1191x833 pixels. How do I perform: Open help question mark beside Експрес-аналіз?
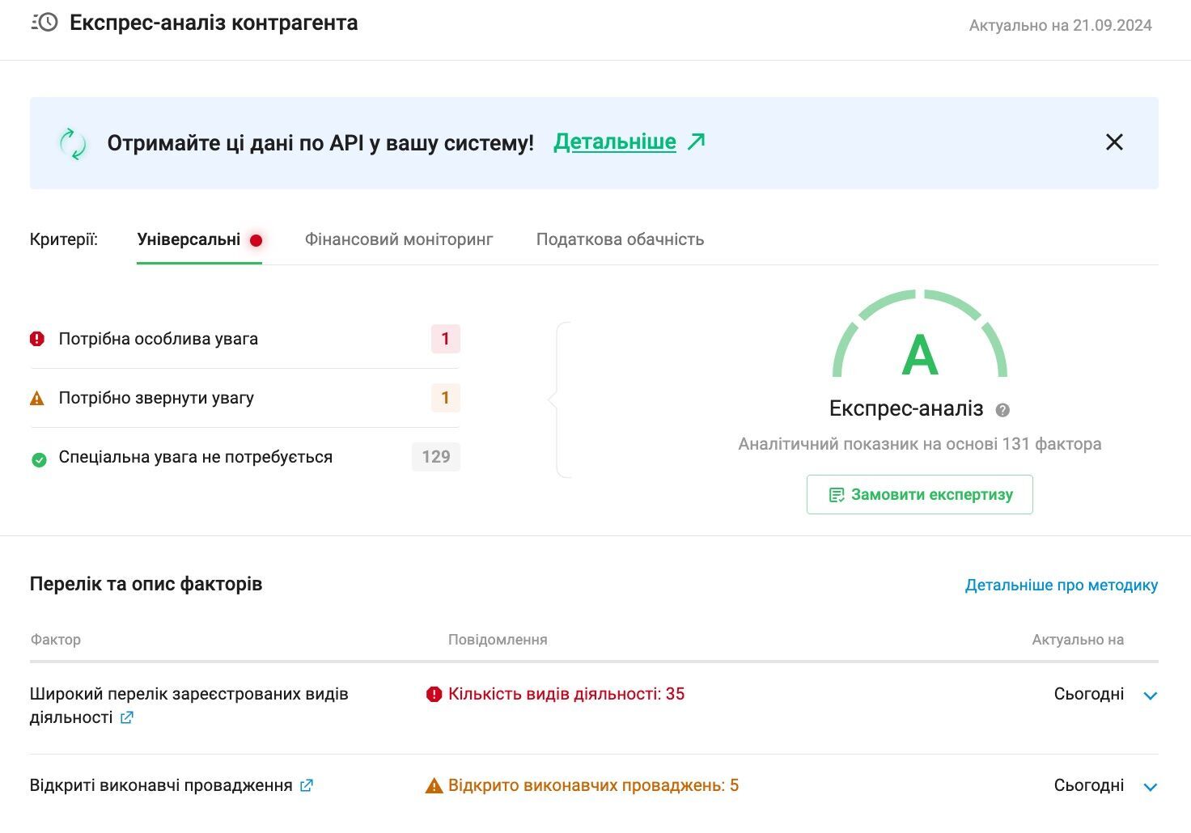pyautogui.click(x=1002, y=410)
